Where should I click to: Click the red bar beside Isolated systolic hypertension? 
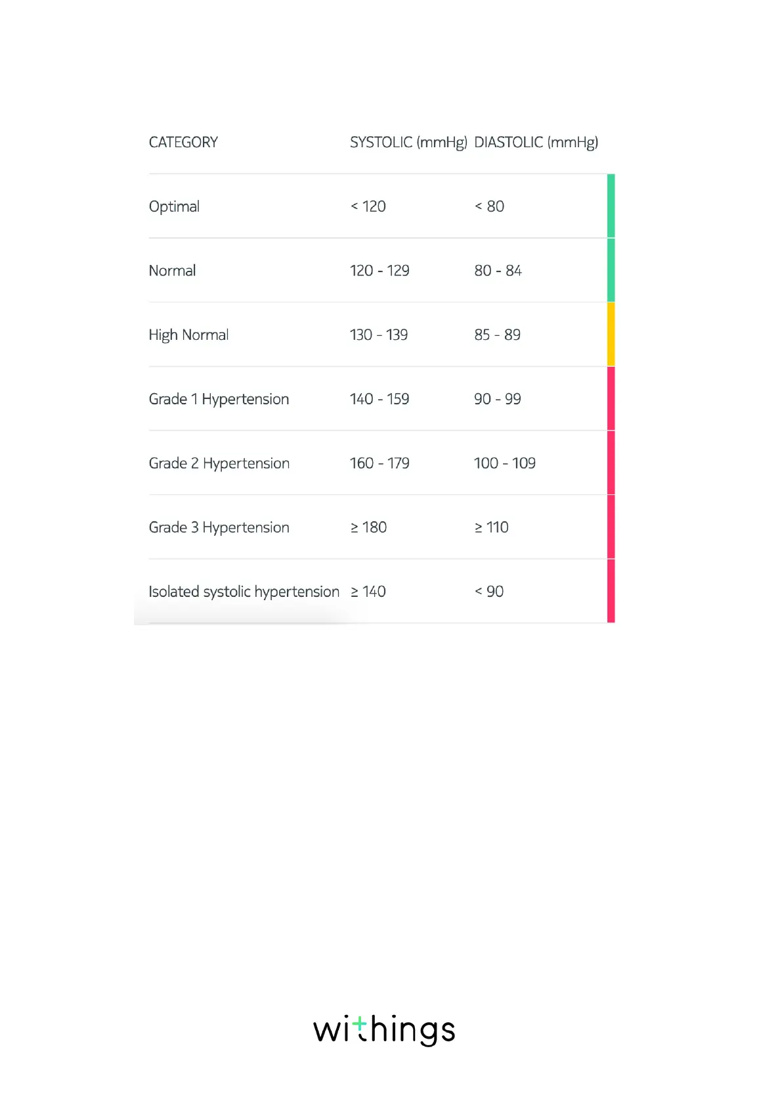coord(611,591)
